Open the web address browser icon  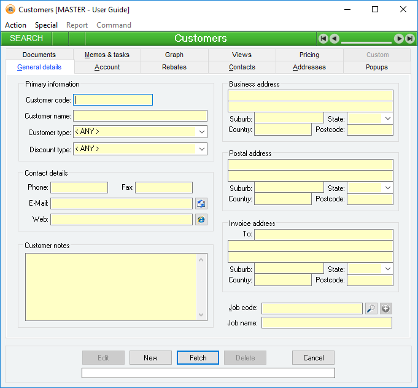click(201, 220)
